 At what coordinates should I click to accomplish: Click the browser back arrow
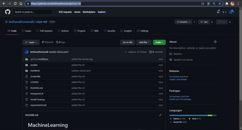tap(4, 4)
